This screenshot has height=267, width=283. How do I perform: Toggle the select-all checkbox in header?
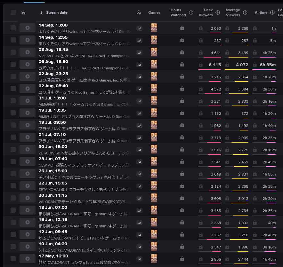click(x=13, y=12)
